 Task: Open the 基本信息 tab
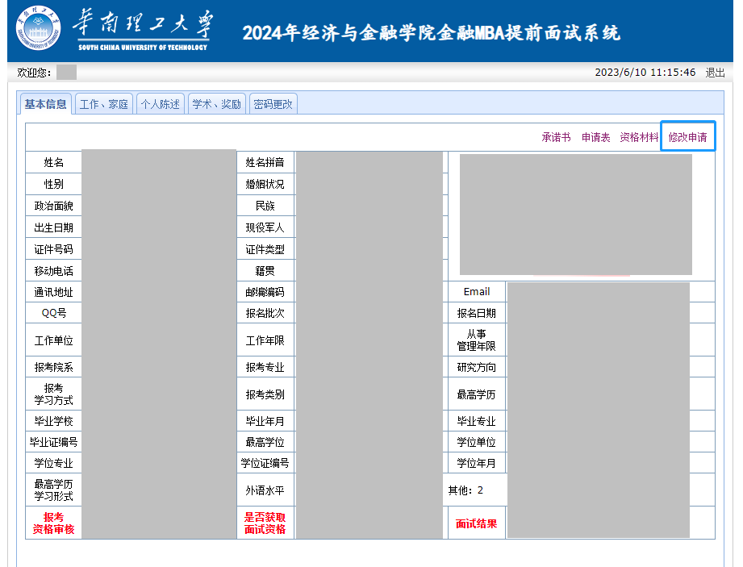[45, 104]
